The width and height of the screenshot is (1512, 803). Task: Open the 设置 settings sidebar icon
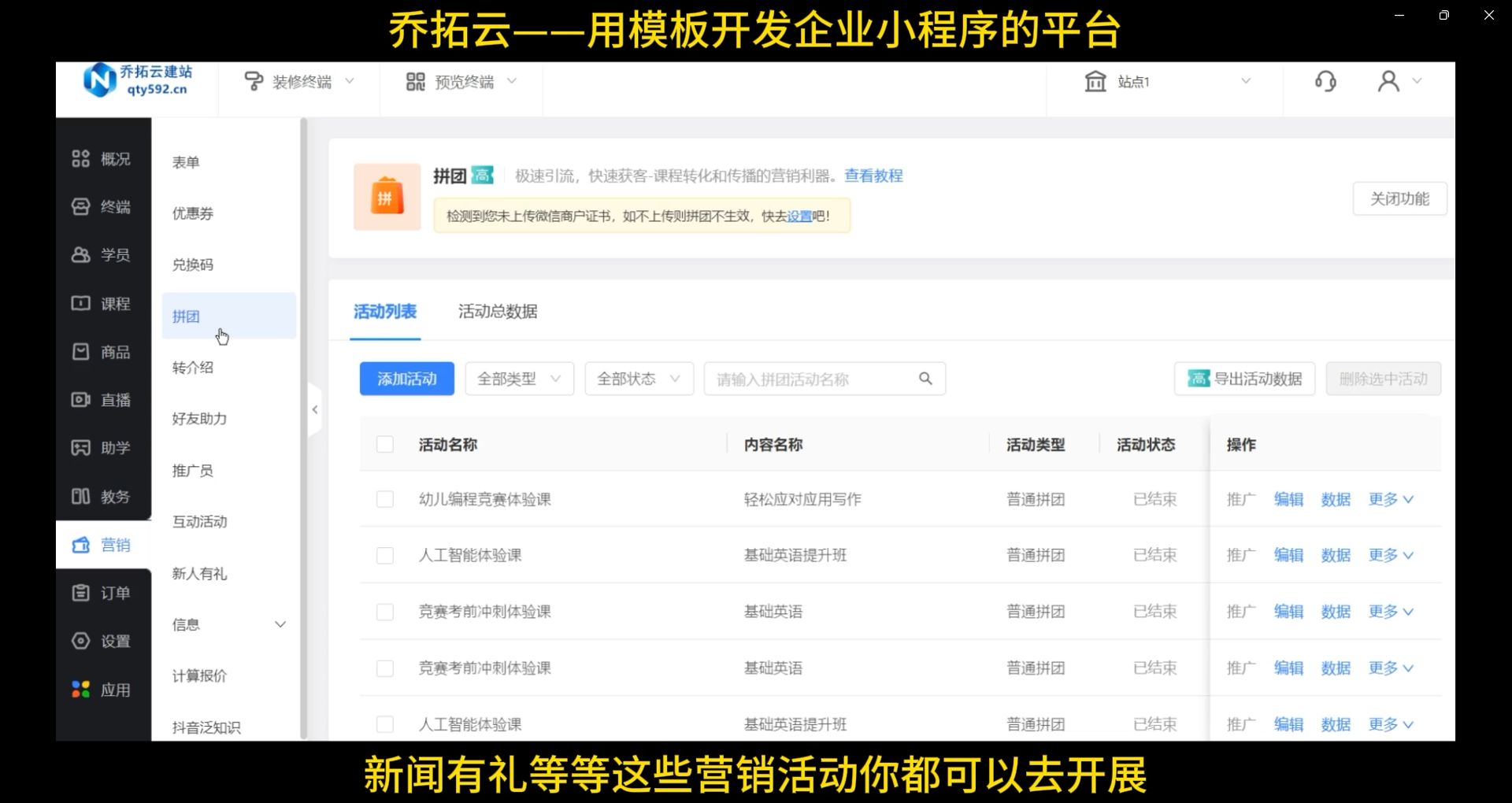point(80,641)
